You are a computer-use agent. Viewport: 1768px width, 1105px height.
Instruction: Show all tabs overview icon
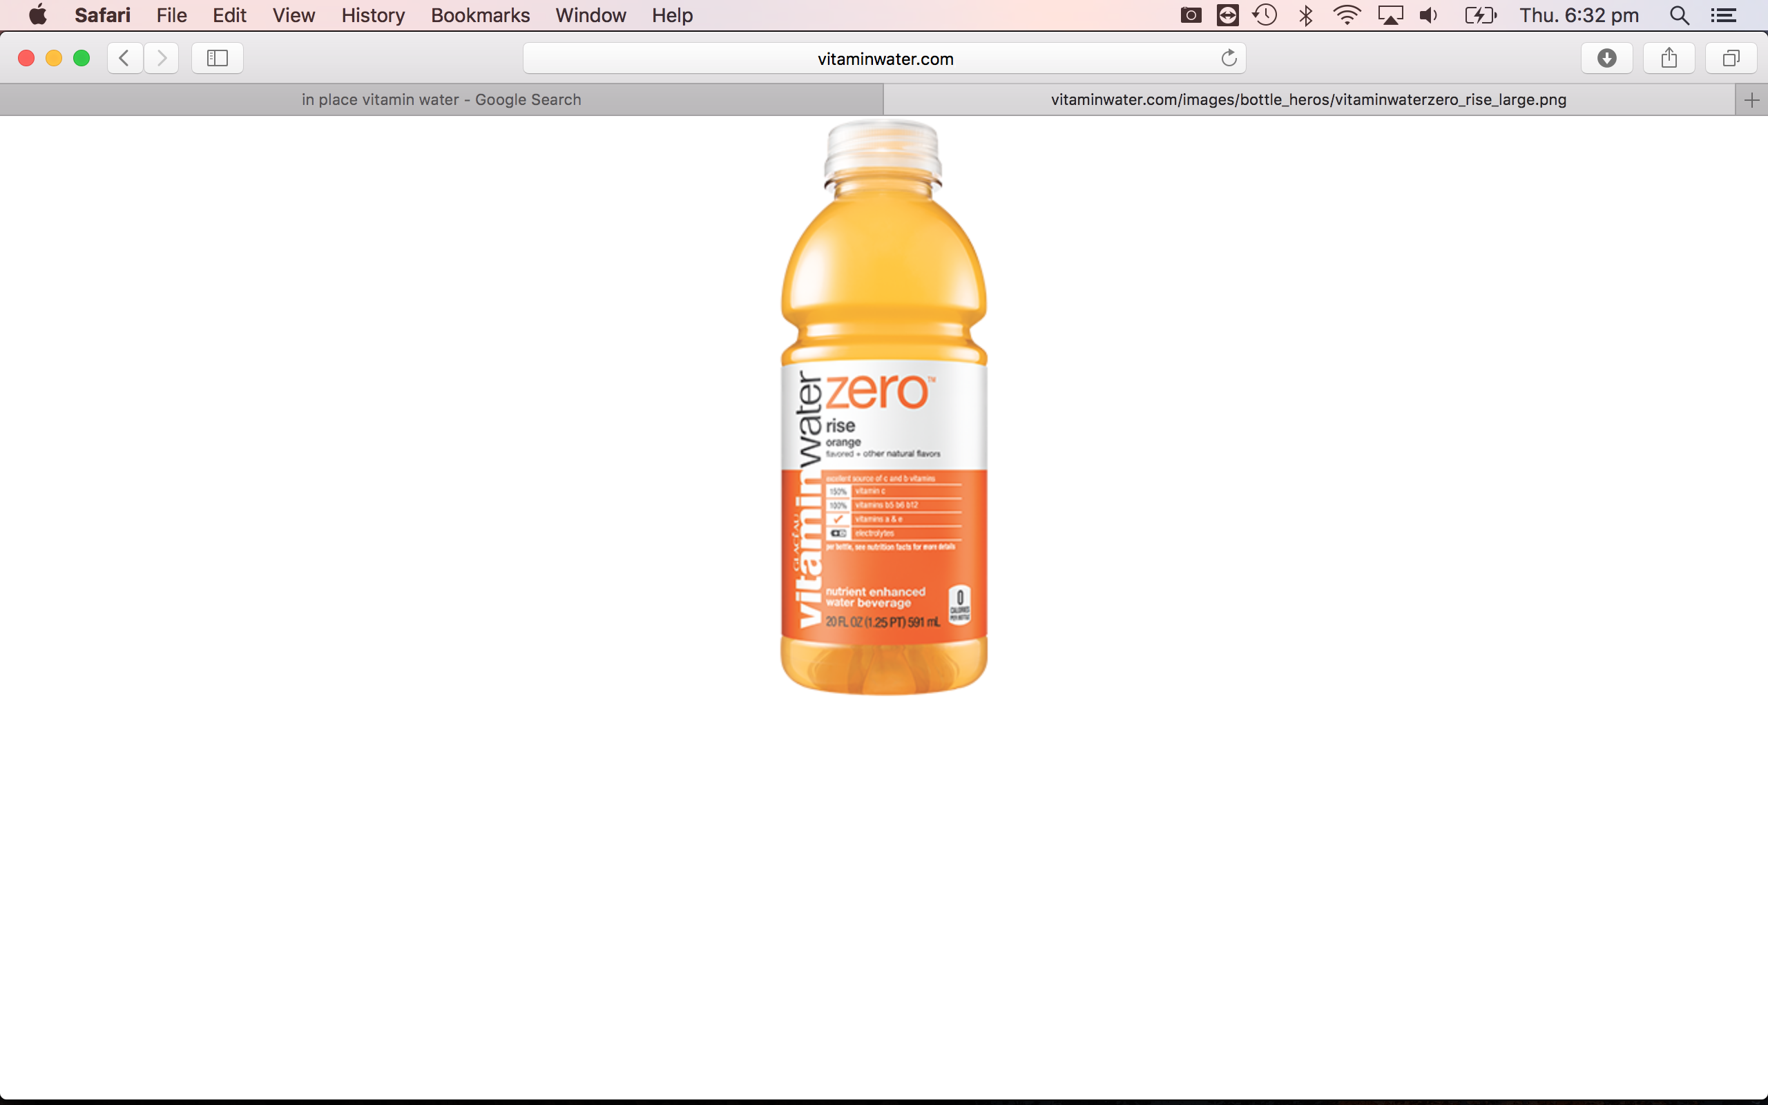[x=1731, y=59]
